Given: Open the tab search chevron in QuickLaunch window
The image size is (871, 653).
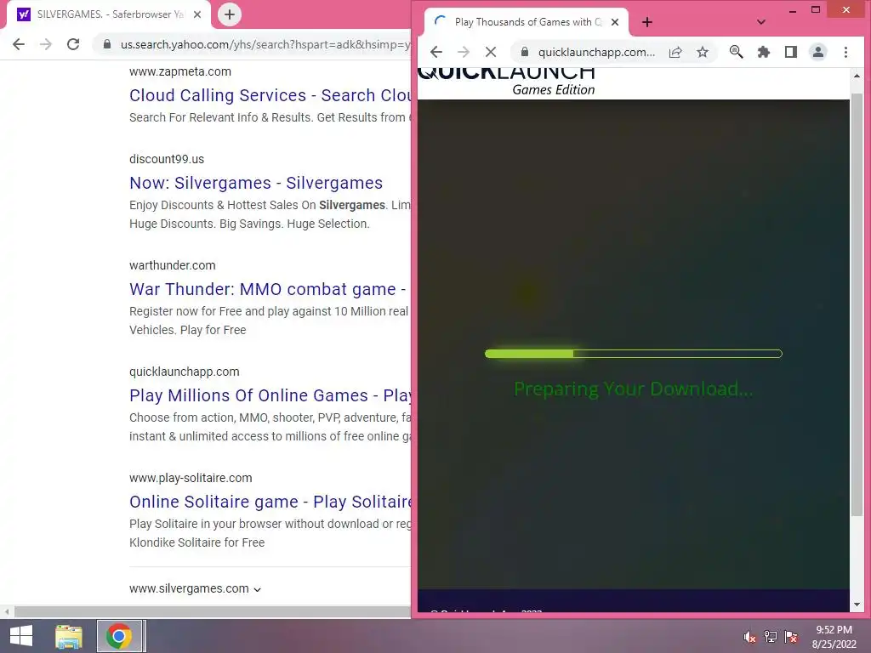Looking at the screenshot, I should coord(761,22).
